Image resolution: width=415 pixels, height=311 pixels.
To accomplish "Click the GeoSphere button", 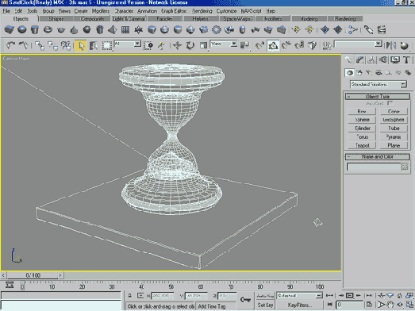I will tap(394, 120).
